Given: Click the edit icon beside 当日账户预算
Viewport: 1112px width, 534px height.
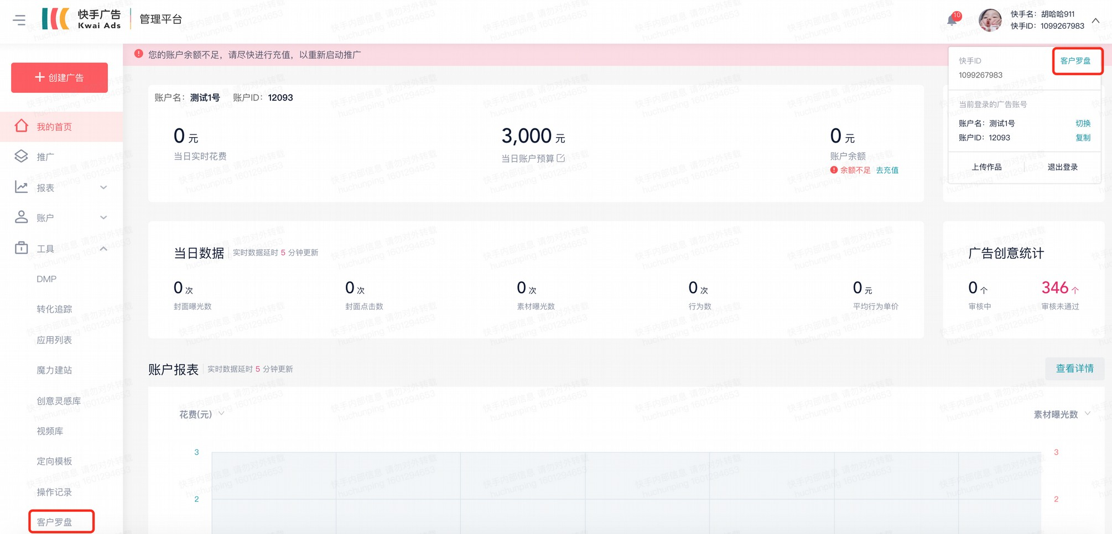Looking at the screenshot, I should pos(561,159).
